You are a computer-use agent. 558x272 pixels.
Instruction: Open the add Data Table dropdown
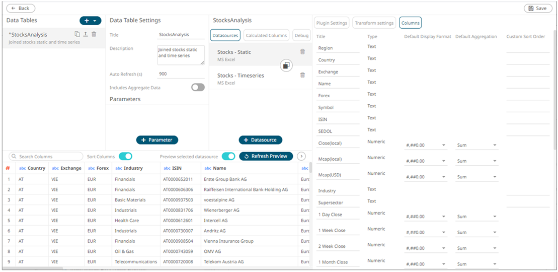91,21
